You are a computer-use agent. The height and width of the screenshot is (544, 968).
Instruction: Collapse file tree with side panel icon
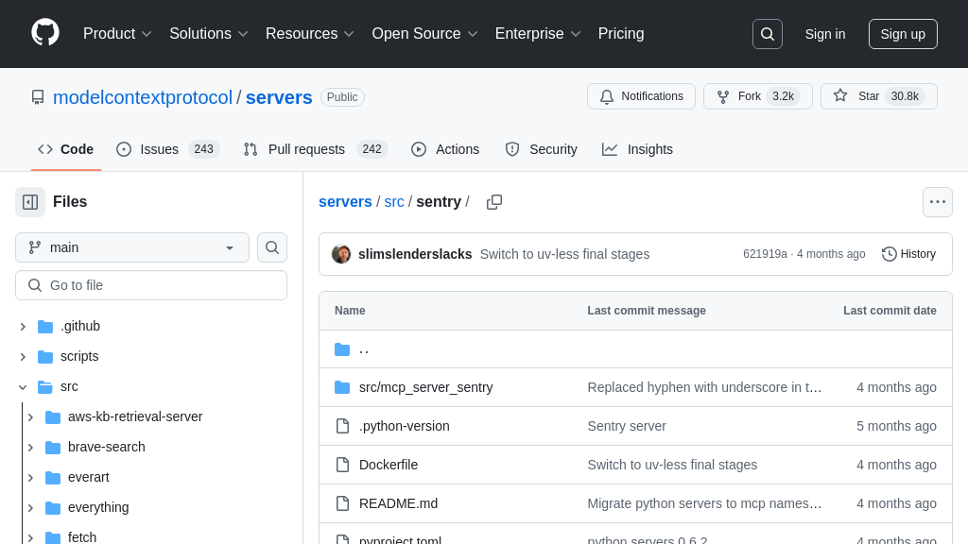coord(30,202)
